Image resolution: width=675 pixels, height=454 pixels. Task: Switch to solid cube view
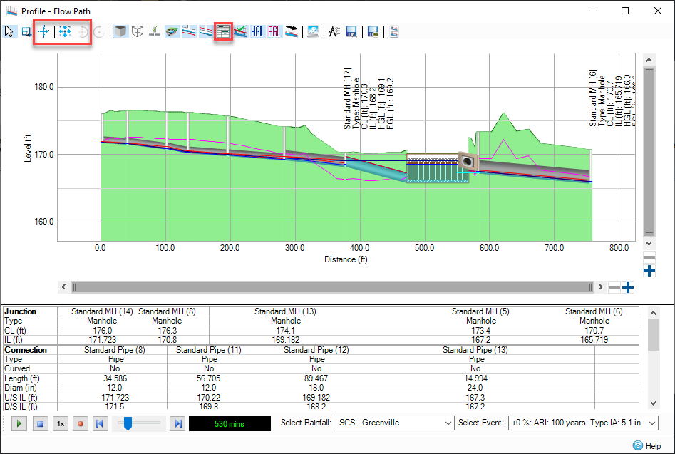click(121, 31)
